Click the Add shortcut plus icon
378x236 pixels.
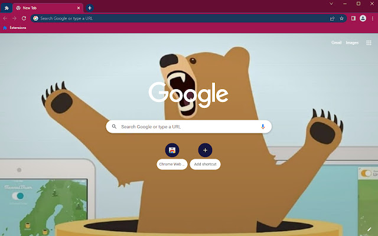click(x=205, y=150)
